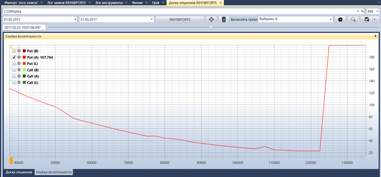This screenshot has height=177, width=381.
Task: Open the BIN format dropdown
Action: coord(377,11)
